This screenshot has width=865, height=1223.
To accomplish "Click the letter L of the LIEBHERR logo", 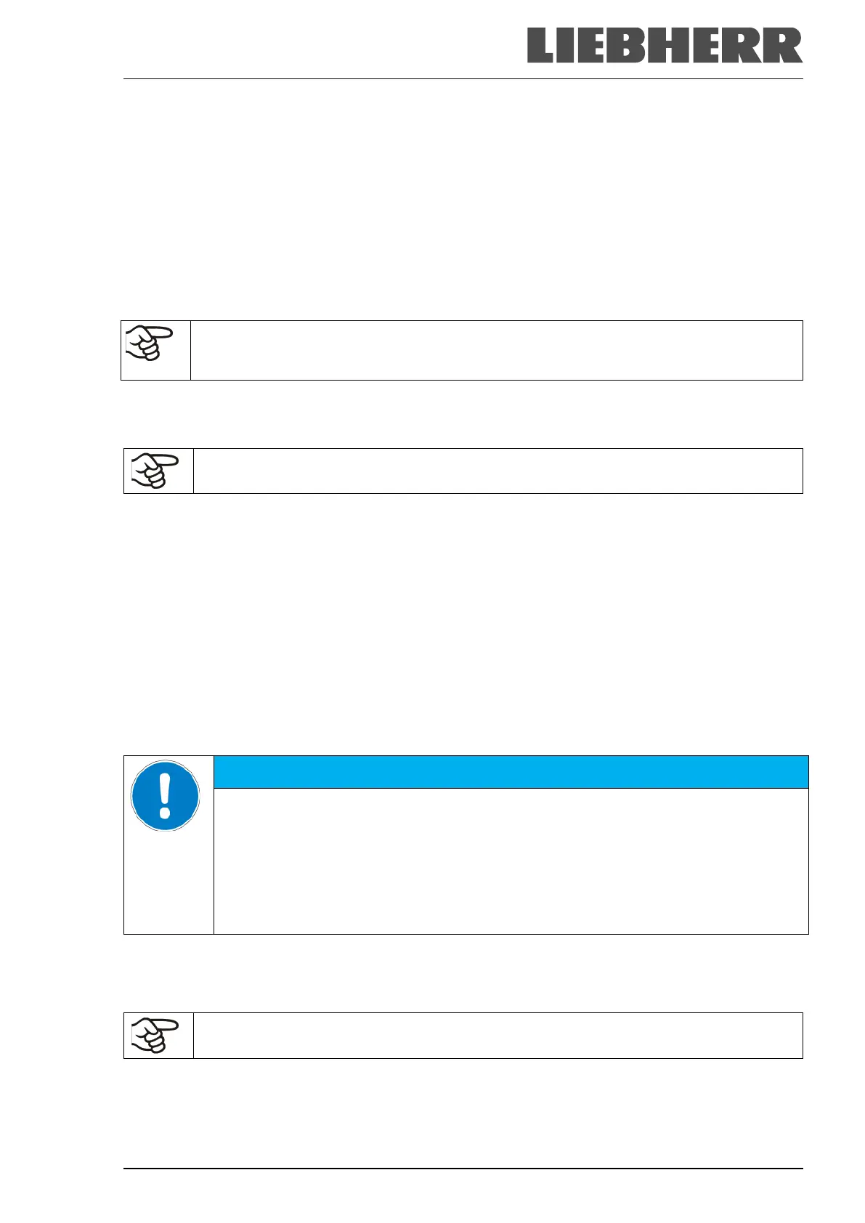I will coord(540,45).
